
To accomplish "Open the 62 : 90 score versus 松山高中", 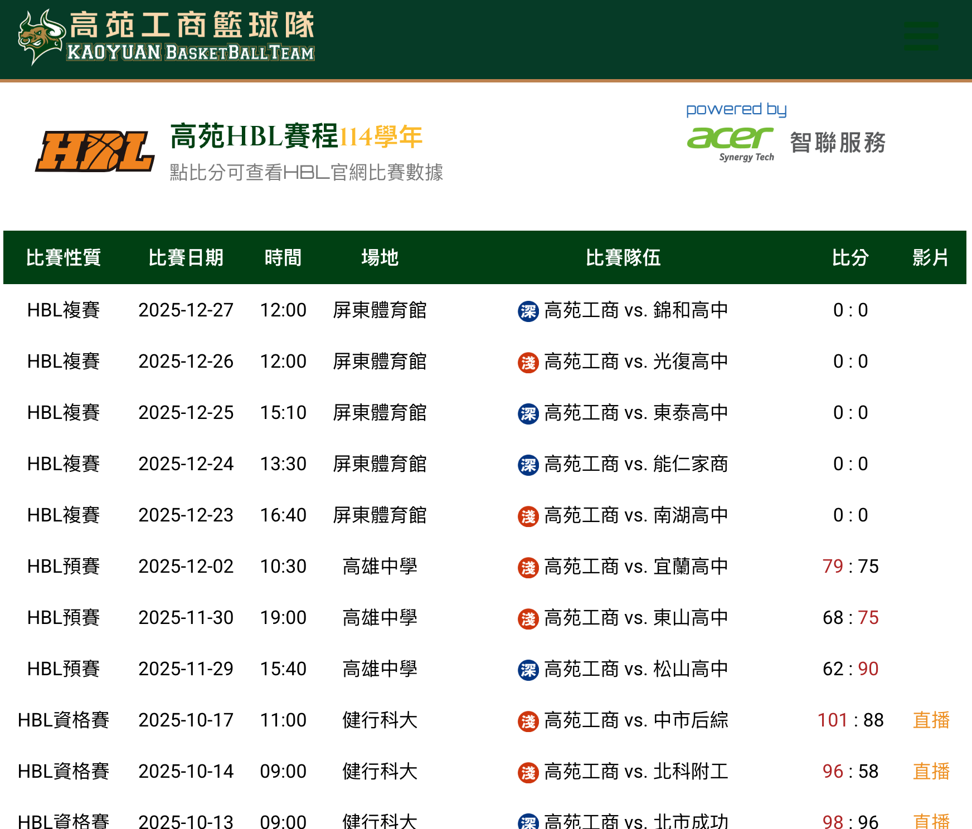I will [850, 669].
